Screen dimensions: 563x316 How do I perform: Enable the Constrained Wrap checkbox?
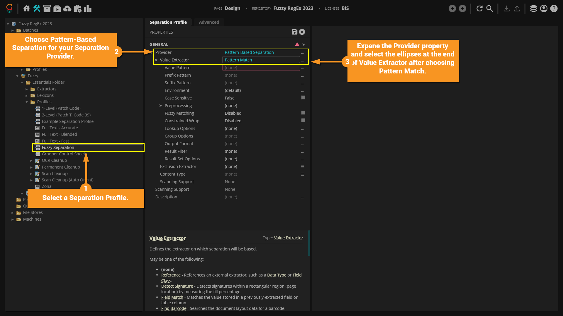click(x=303, y=121)
